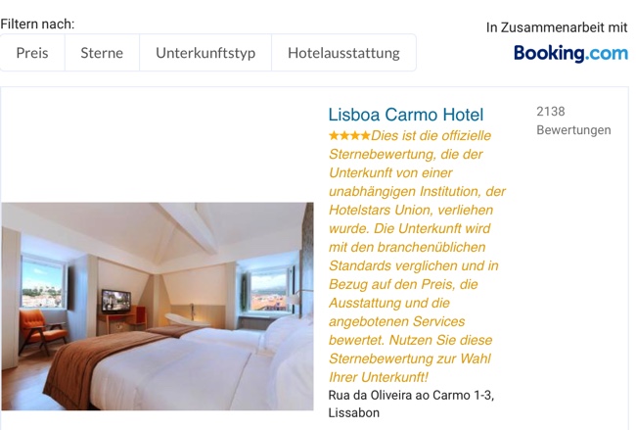
Task: Click the "Filtern nach:" label
Action: coord(37,24)
